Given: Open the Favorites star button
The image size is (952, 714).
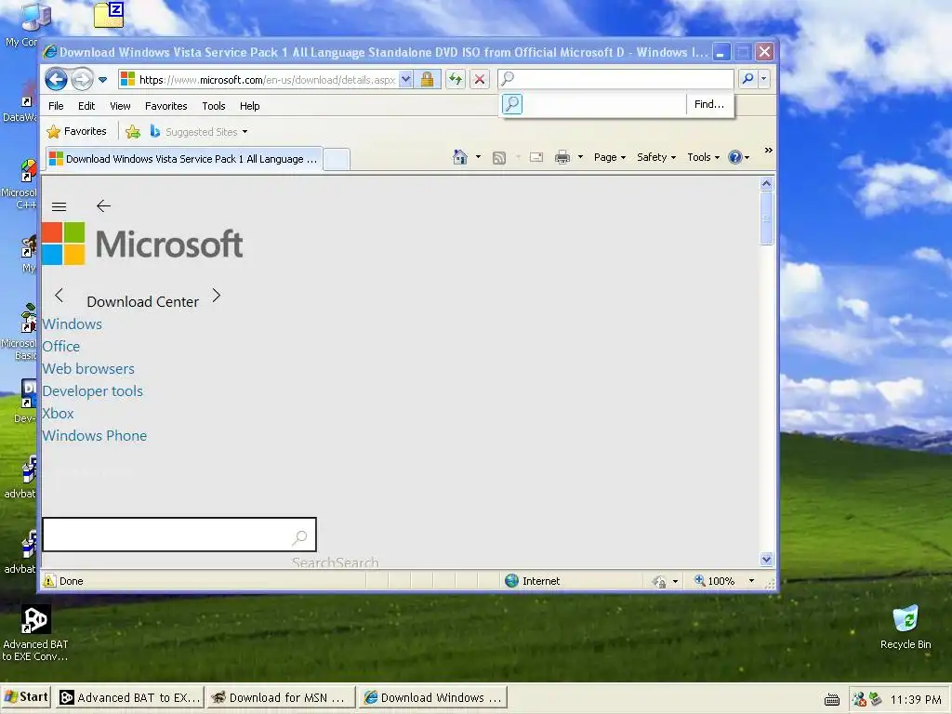Looking at the screenshot, I should click(x=77, y=131).
